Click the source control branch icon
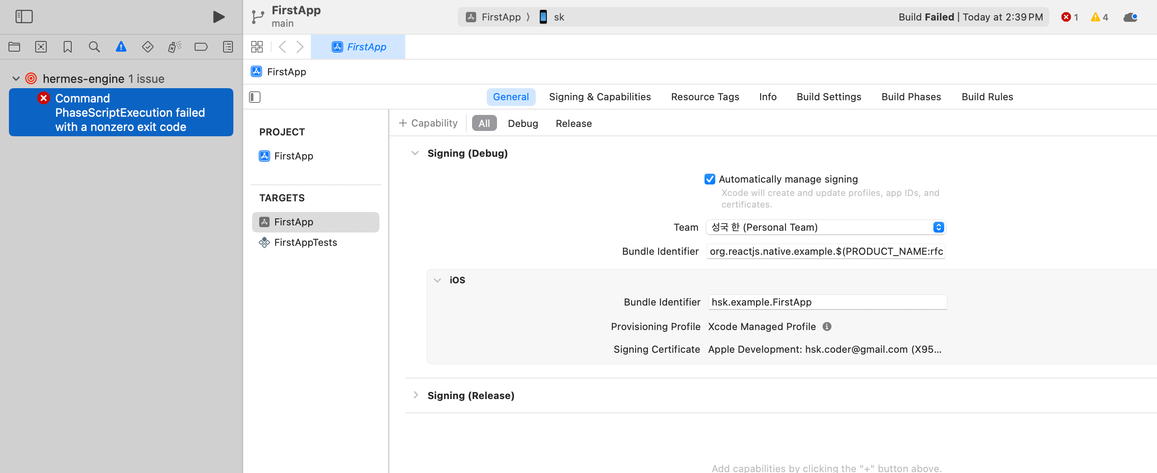The height and width of the screenshot is (473, 1157). [257, 17]
